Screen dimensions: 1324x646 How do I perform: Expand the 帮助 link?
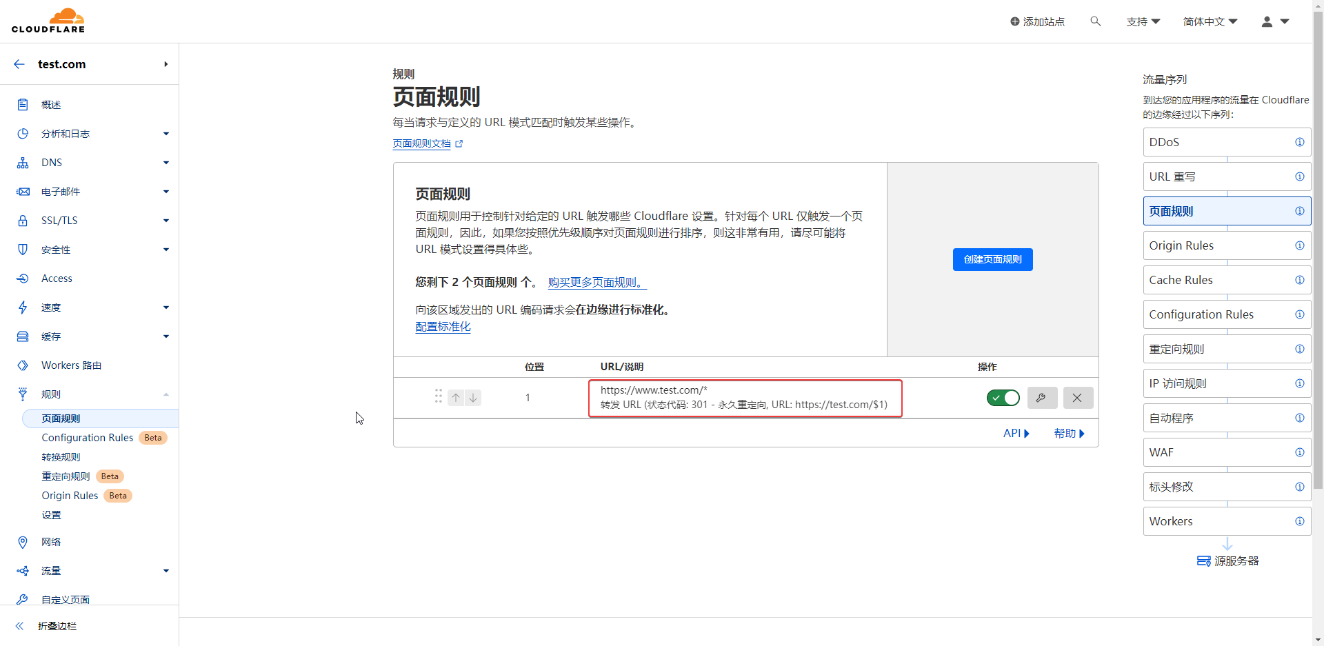click(x=1069, y=434)
